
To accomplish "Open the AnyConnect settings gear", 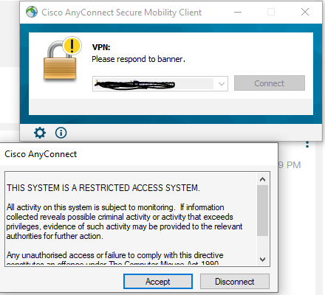I will 40,133.
